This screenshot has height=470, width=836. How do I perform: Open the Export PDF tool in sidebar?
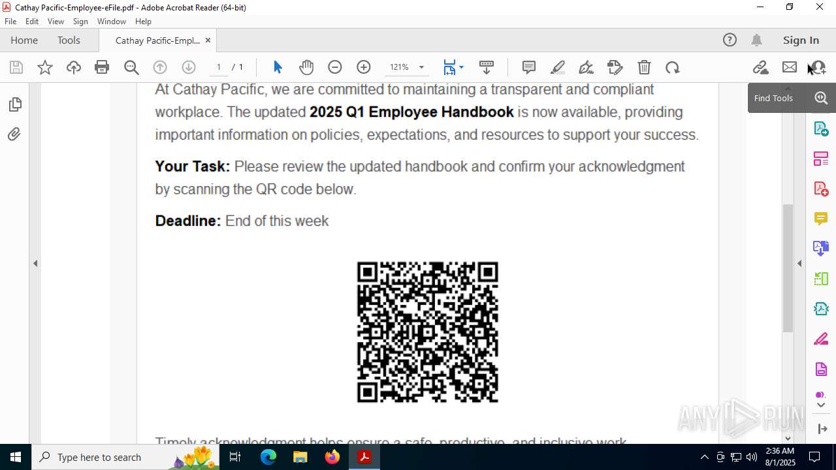coord(821,129)
